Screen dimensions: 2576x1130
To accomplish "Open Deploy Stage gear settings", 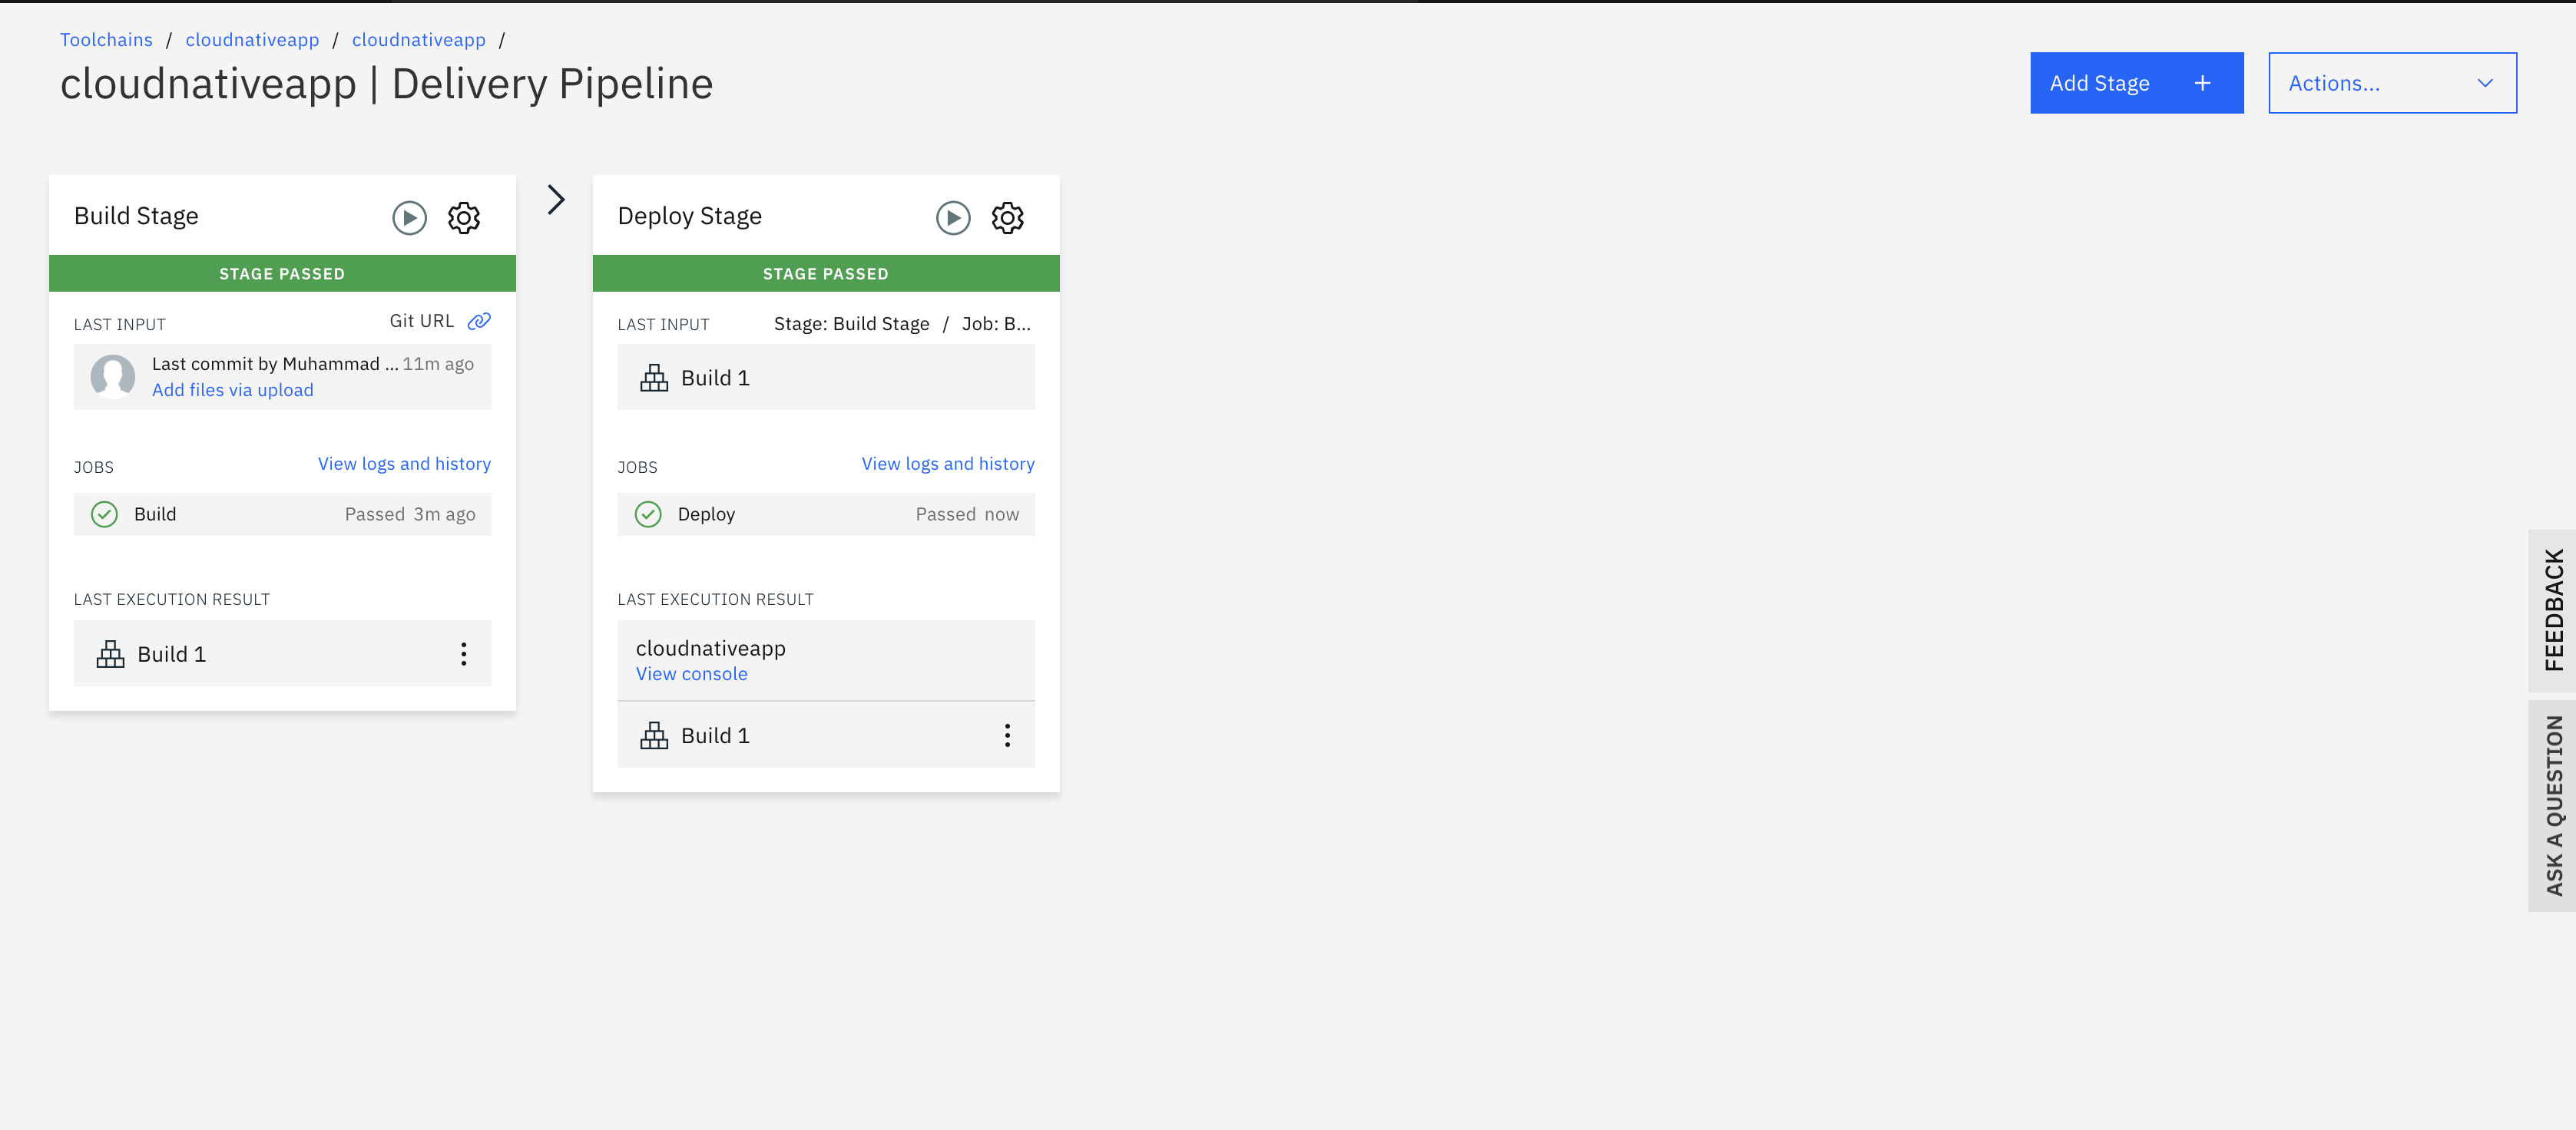I will pyautogui.click(x=1007, y=216).
